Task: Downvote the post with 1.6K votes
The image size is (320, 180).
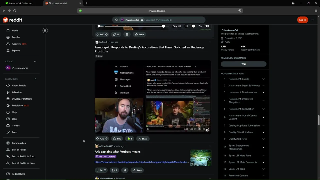Action: click(x=106, y=34)
